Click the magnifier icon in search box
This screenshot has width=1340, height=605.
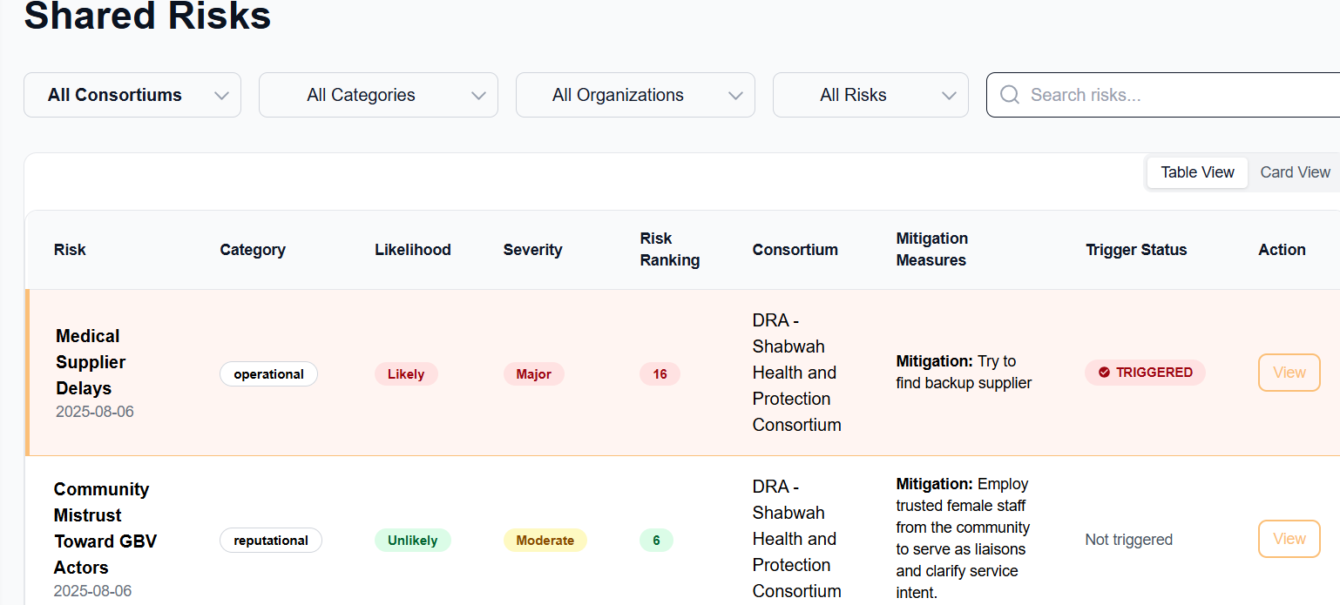pos(1010,95)
